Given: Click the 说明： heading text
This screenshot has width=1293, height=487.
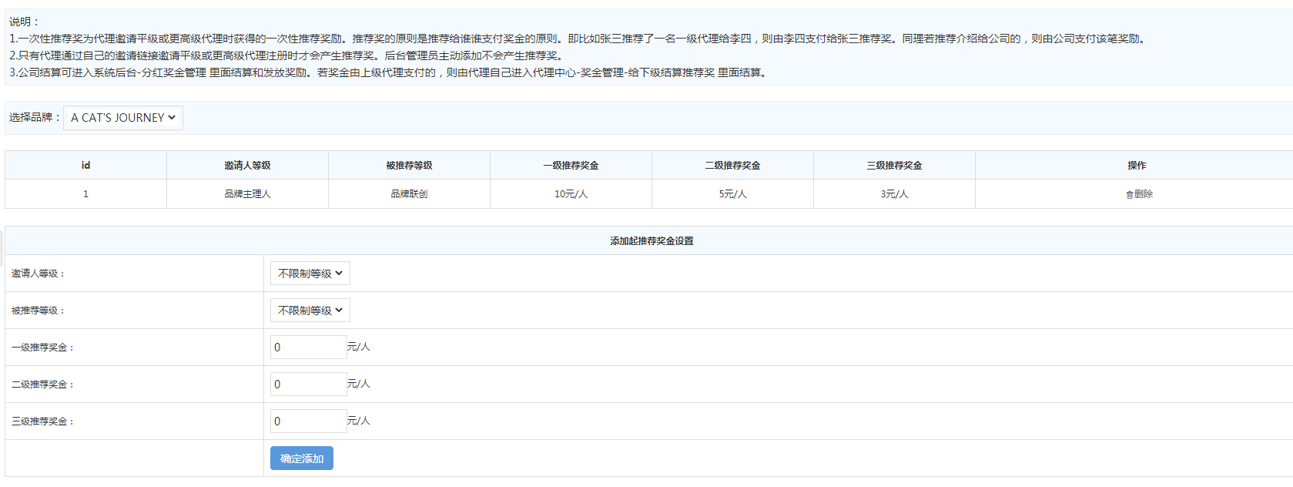Looking at the screenshot, I should [x=25, y=22].
